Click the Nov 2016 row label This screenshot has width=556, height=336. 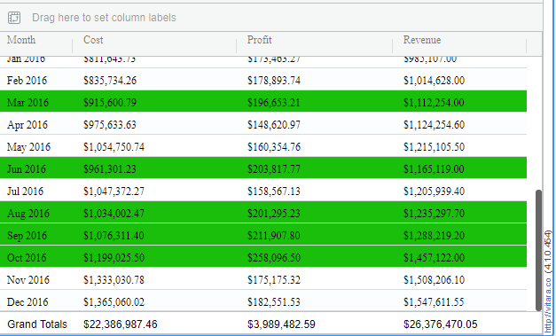click(x=28, y=280)
